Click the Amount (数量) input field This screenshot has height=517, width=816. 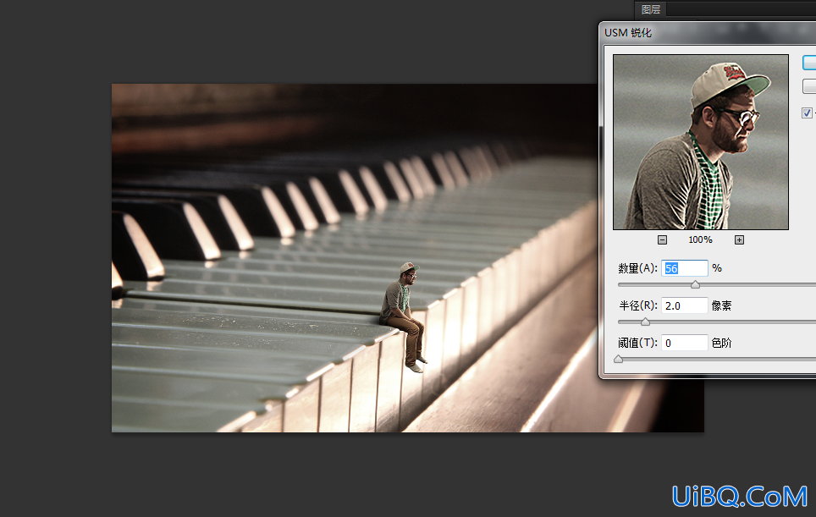[684, 268]
